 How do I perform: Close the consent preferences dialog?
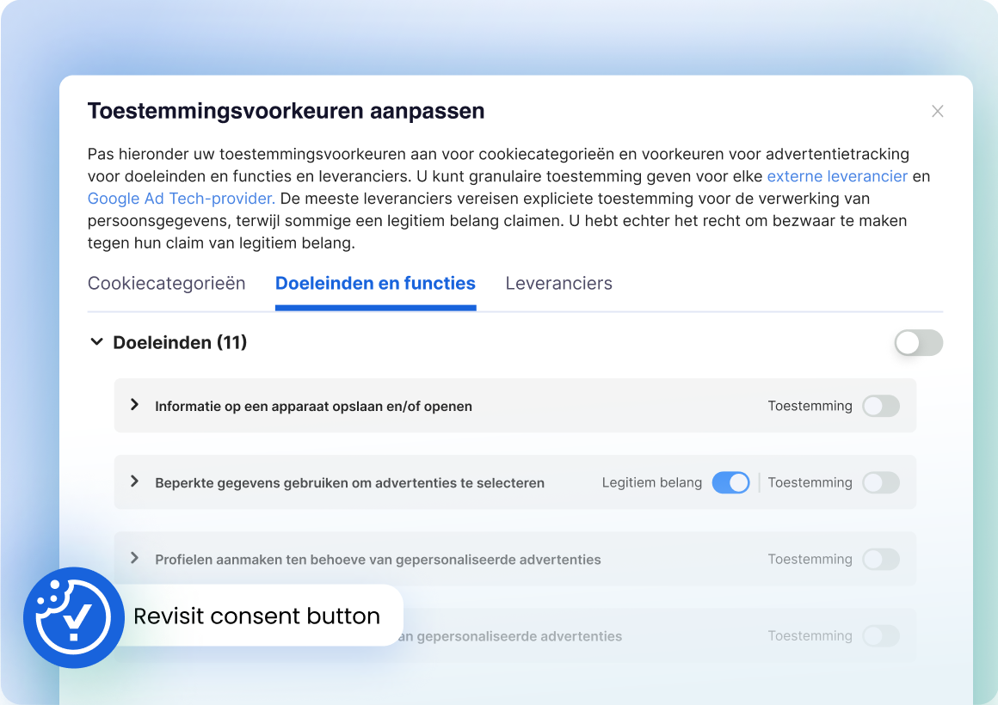coord(938,111)
